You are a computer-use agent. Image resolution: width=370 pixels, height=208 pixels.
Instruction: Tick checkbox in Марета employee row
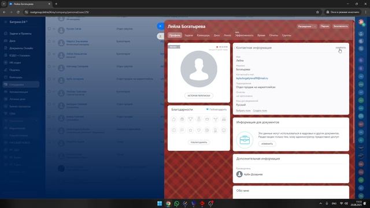click(x=49, y=41)
